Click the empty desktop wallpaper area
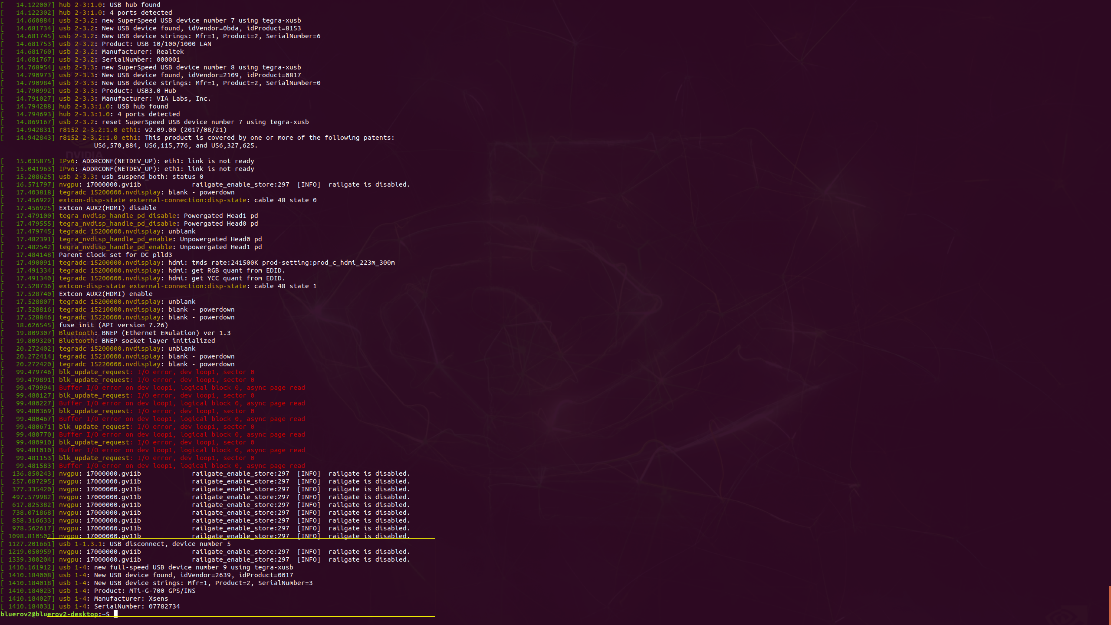The height and width of the screenshot is (625, 1111). pos(781,260)
